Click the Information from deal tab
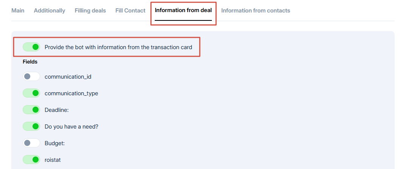The image size is (406, 169). (183, 11)
